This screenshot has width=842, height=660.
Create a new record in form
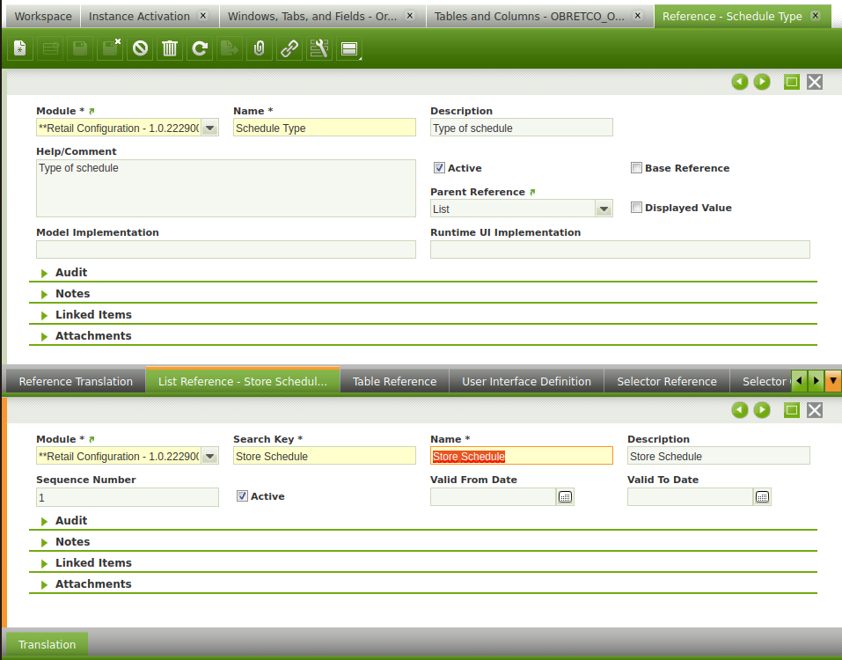click(x=20, y=49)
